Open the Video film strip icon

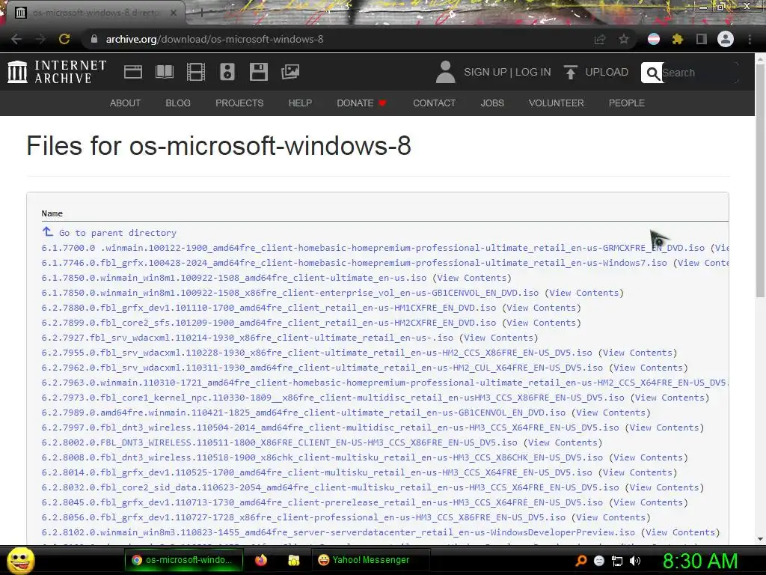196,72
